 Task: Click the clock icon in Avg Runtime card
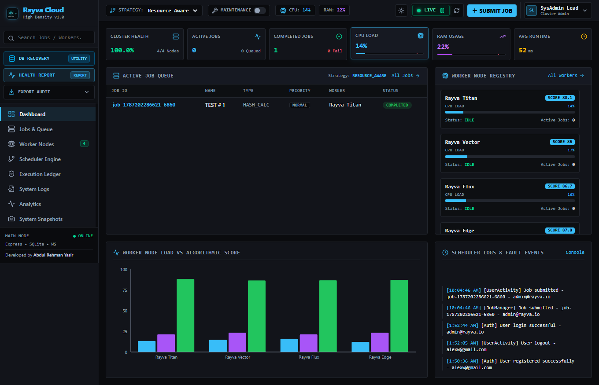584,36
